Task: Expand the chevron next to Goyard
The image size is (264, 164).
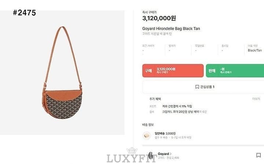Action: coord(170,154)
